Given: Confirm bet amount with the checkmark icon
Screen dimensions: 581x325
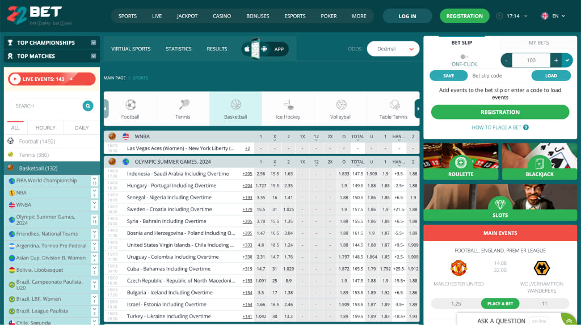Looking at the screenshot, I should [x=567, y=60].
